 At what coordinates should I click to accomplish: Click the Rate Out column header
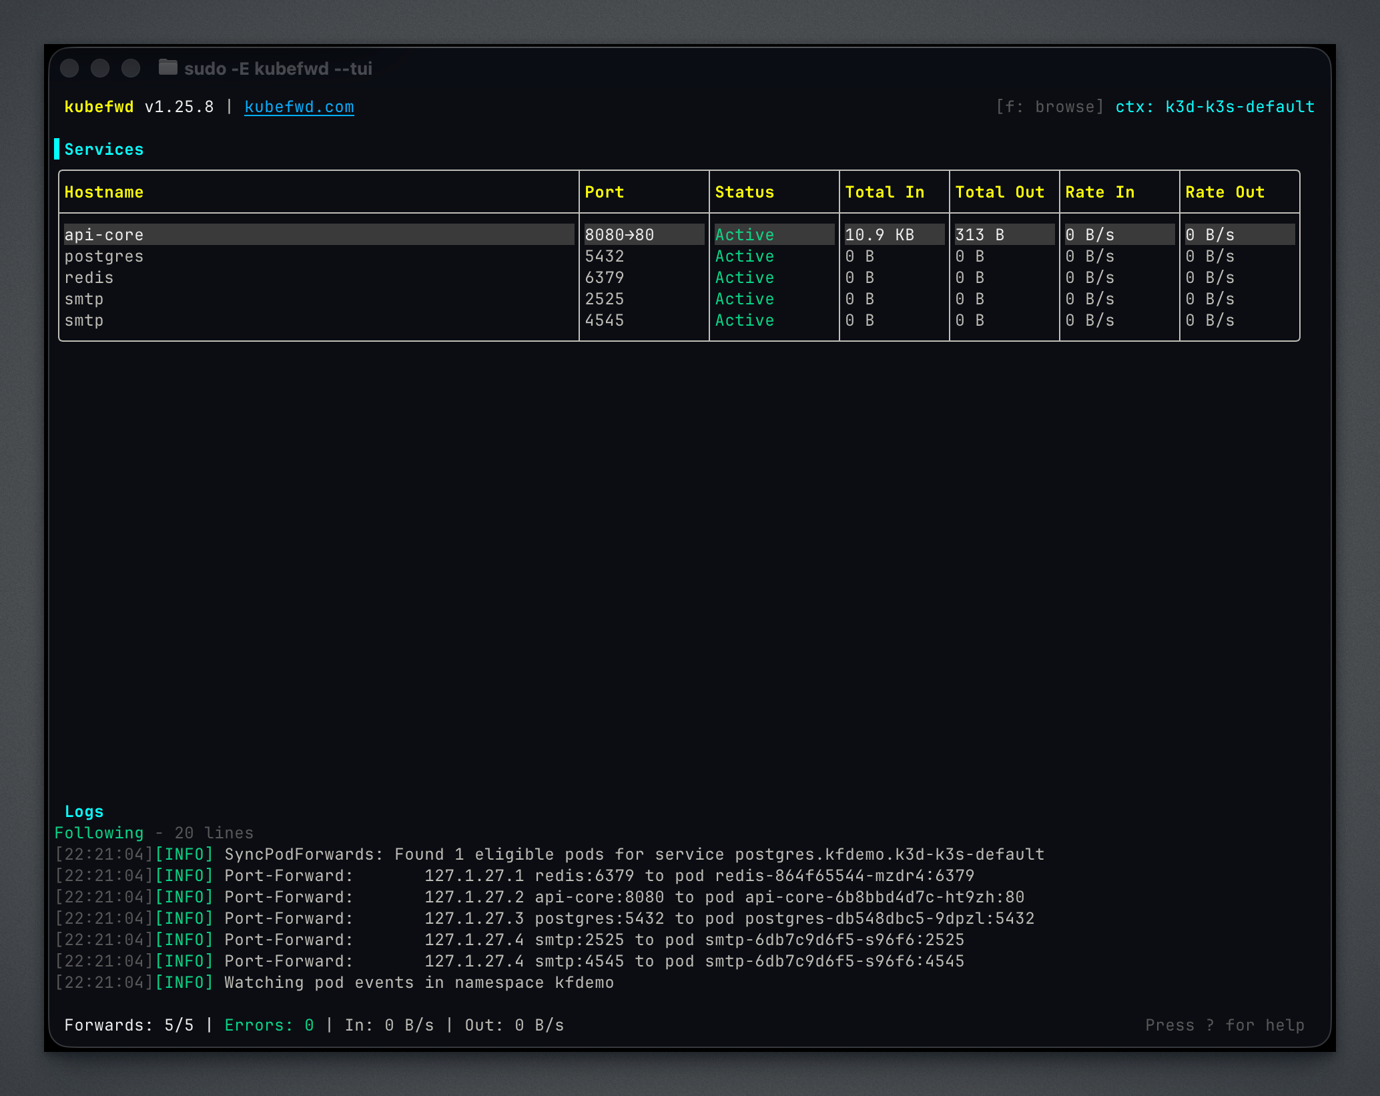click(x=1225, y=192)
